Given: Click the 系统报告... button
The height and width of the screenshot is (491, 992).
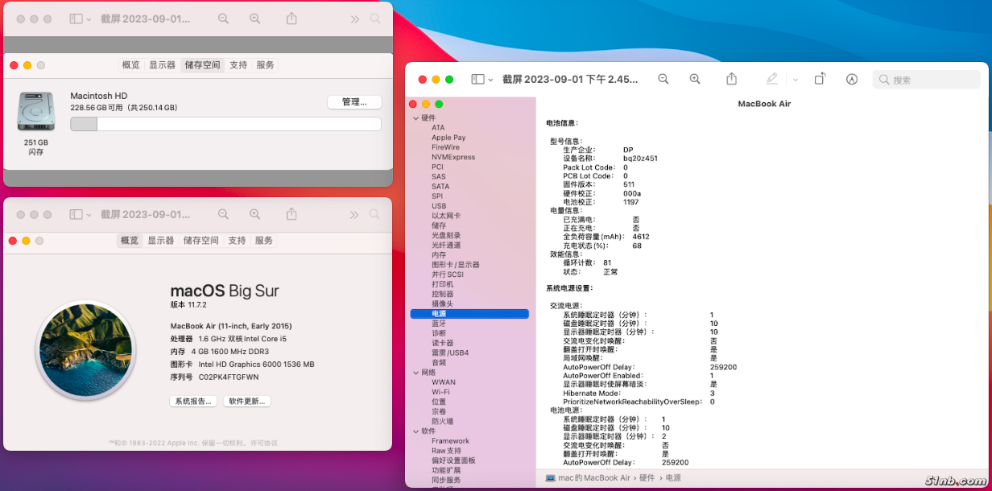Looking at the screenshot, I should [193, 401].
